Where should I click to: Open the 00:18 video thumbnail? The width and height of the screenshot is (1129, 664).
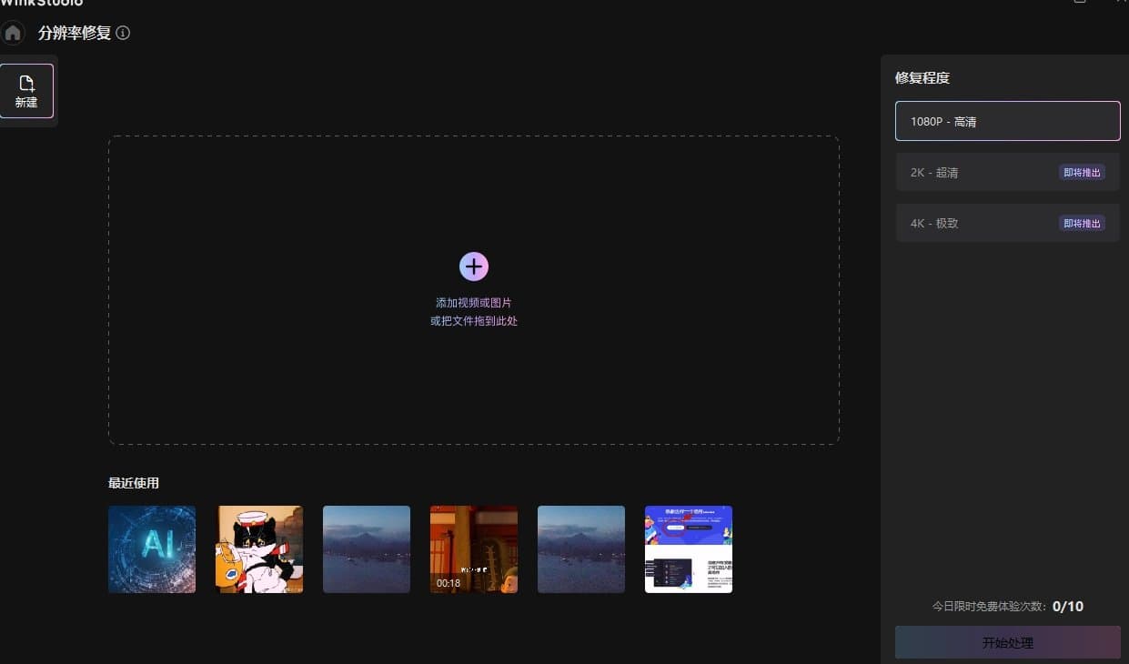(473, 548)
